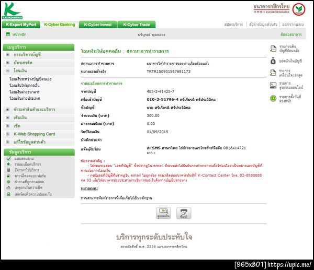Expand the เติมเงิน menu section
Viewport: 314px width, 270px height.
coord(8,118)
